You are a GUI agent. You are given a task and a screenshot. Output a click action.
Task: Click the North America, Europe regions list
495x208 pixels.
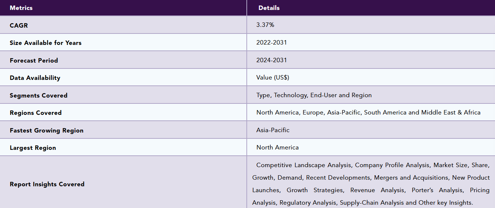point(368,112)
